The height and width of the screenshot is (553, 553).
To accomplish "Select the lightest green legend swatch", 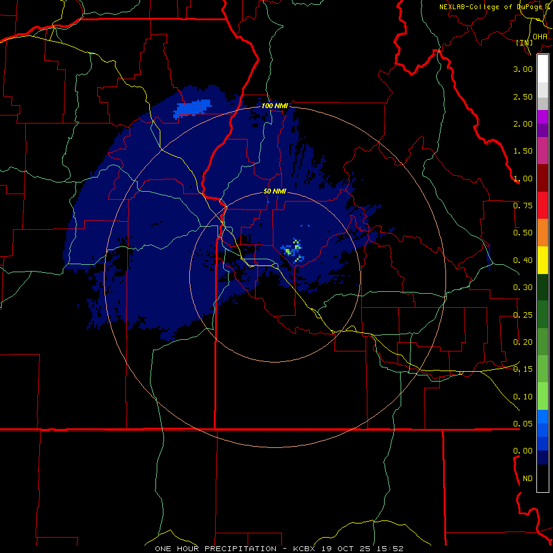I will pos(543,396).
